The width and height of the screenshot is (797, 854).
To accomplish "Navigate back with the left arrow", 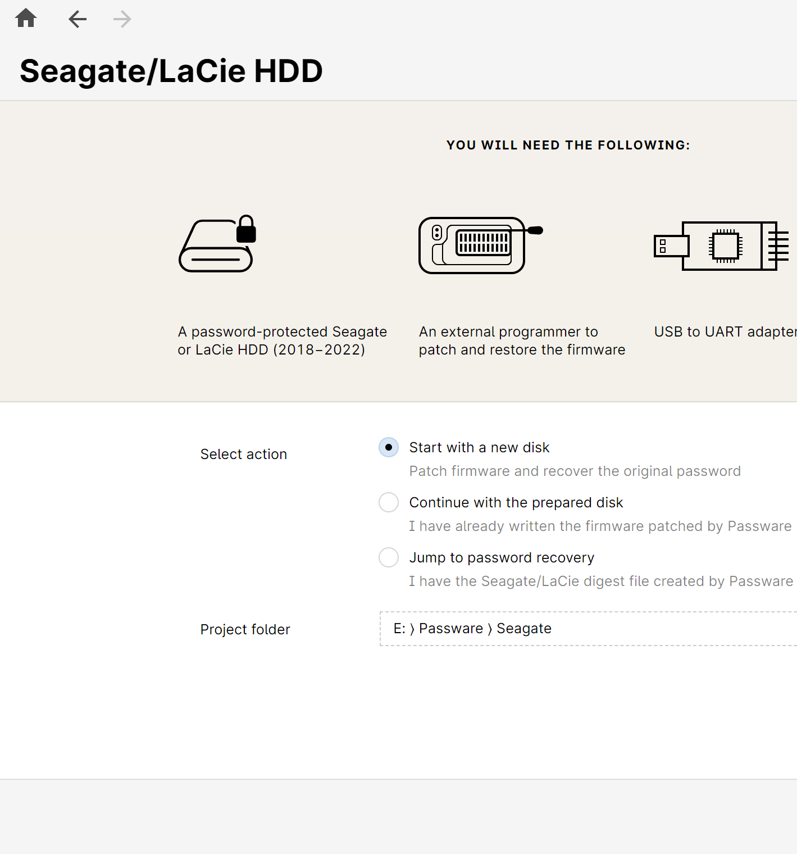I will click(x=78, y=19).
